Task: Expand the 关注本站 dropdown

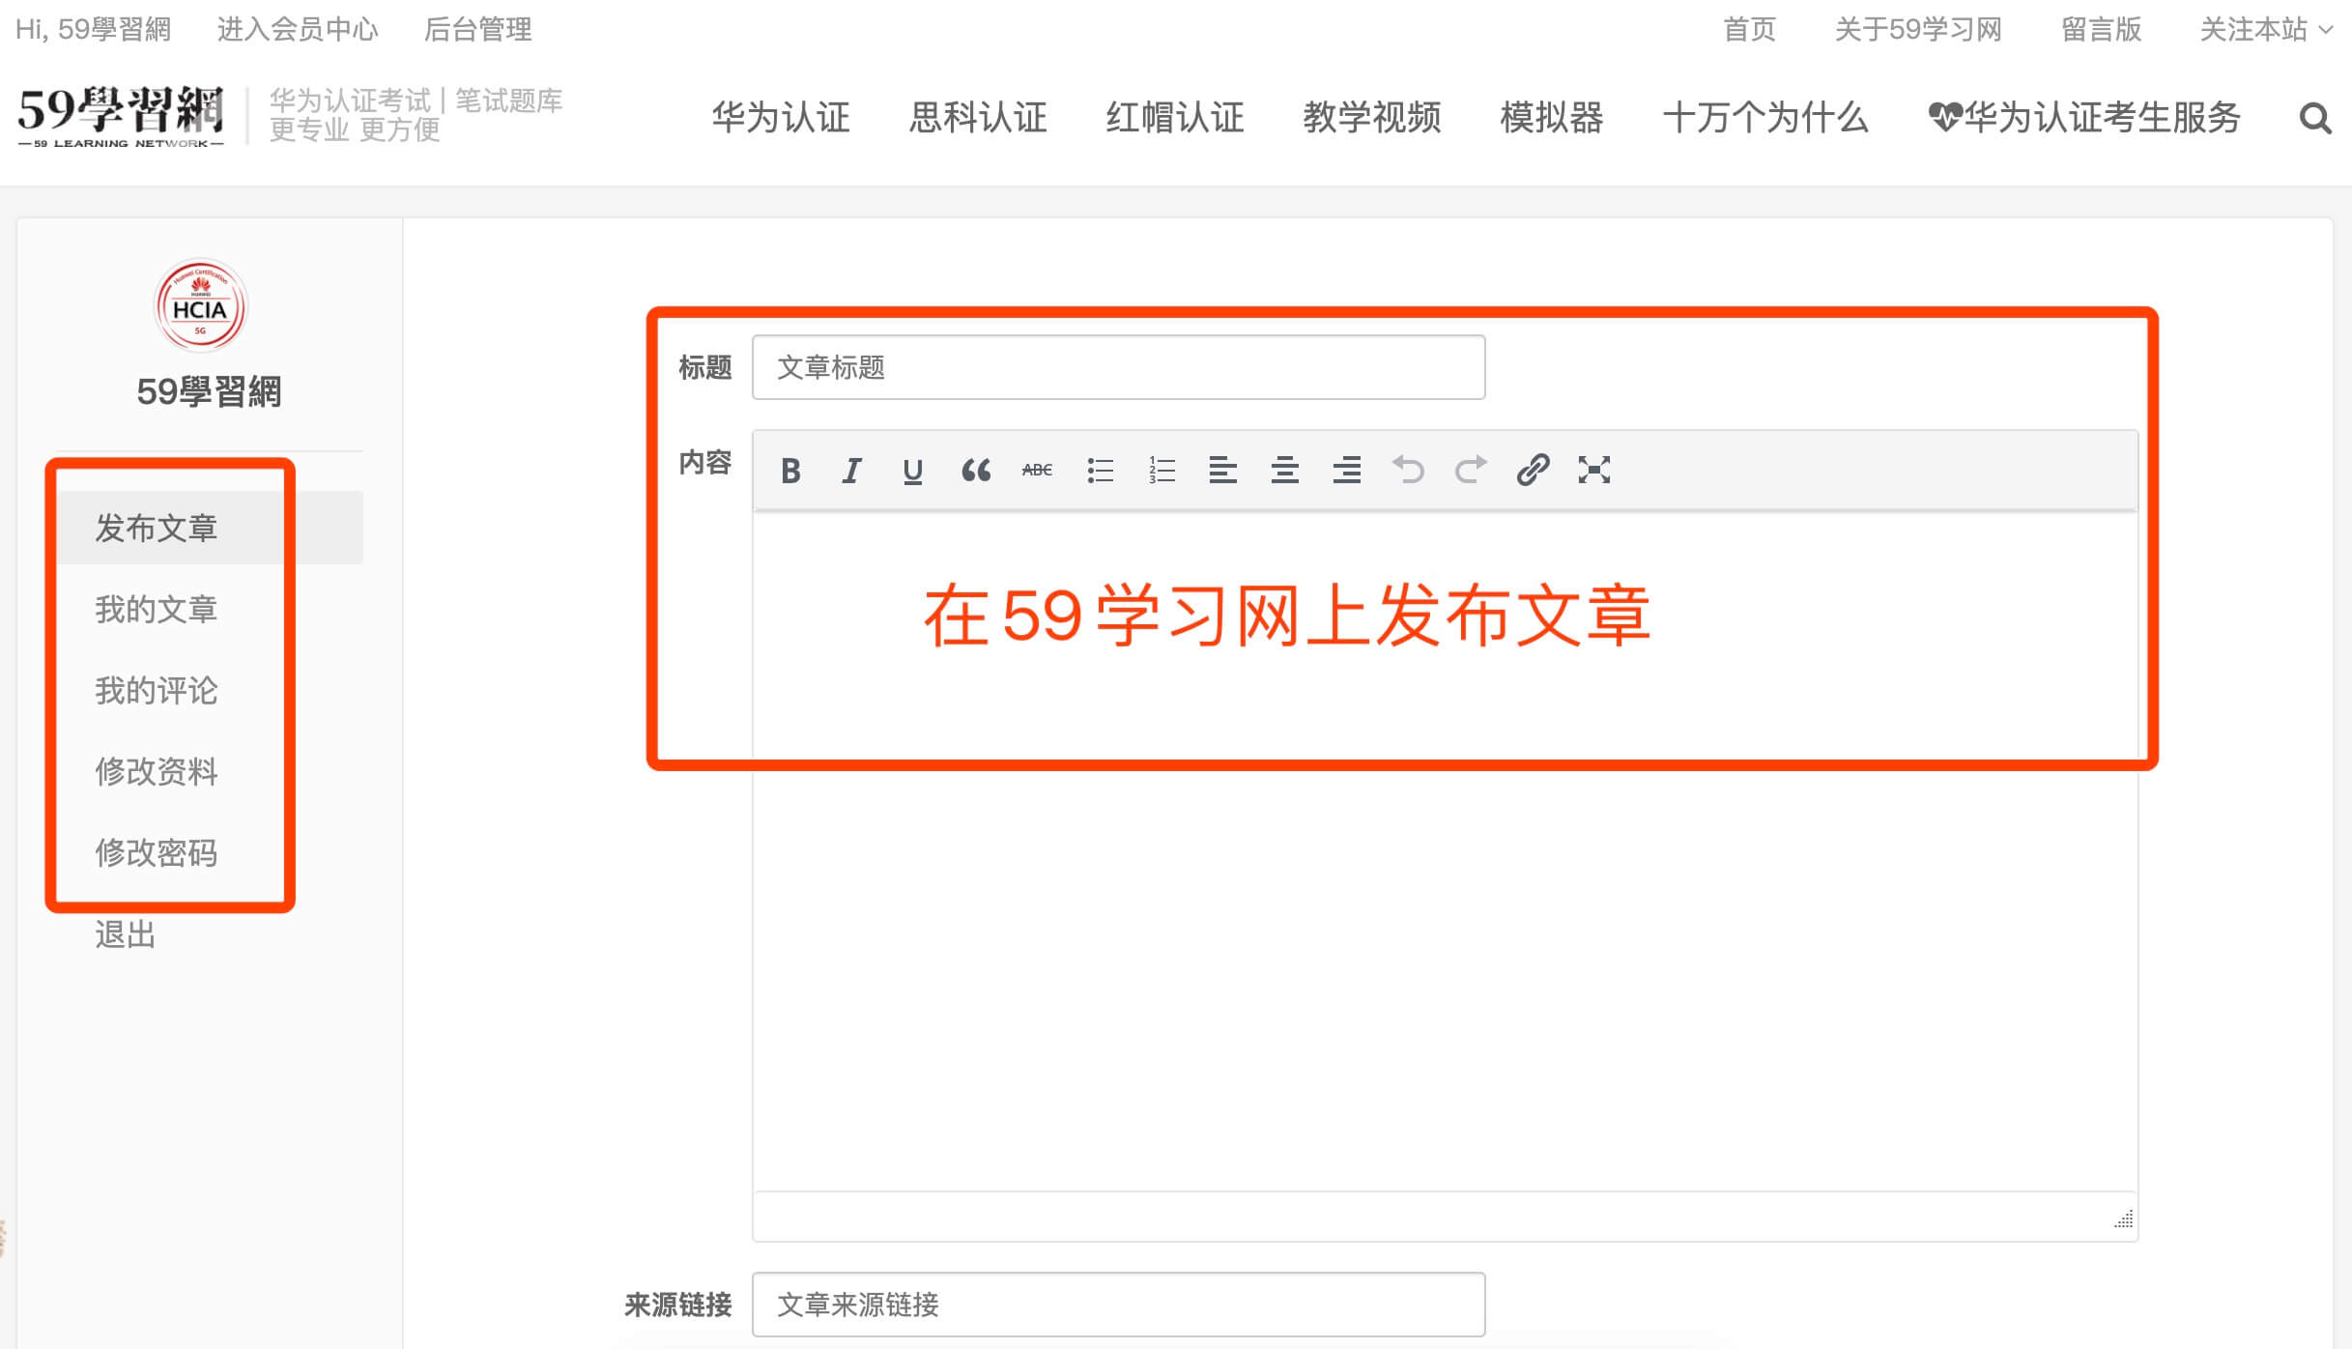Action: click(2266, 30)
